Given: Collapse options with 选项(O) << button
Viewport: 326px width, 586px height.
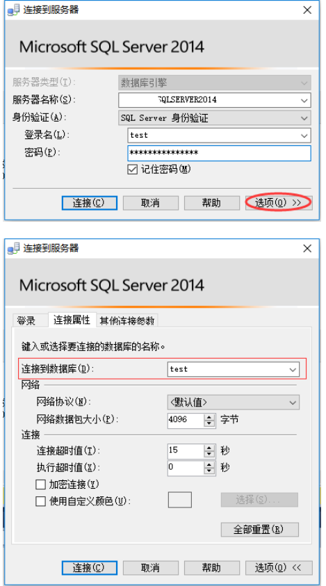Looking at the screenshot, I should pyautogui.click(x=279, y=567).
